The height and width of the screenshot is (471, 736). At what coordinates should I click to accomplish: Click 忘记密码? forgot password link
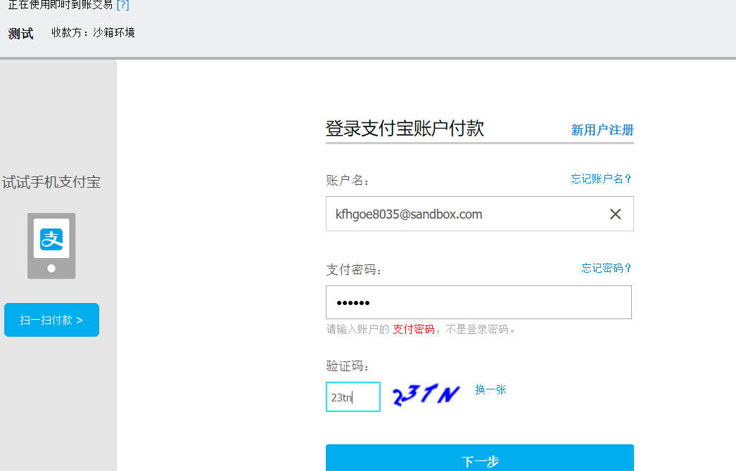click(607, 268)
